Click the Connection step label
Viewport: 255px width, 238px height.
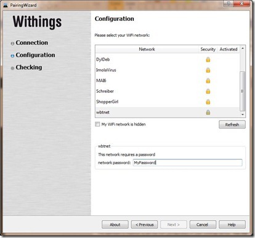pos(32,42)
